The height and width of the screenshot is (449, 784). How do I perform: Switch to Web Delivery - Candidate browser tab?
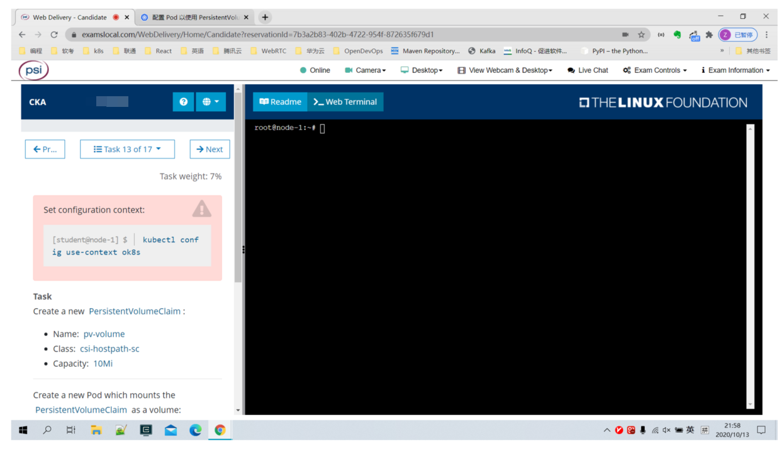click(x=69, y=18)
